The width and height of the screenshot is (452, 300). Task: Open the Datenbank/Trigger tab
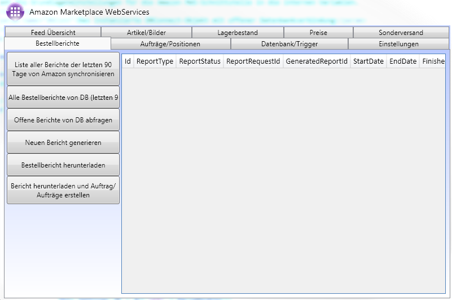pos(289,44)
